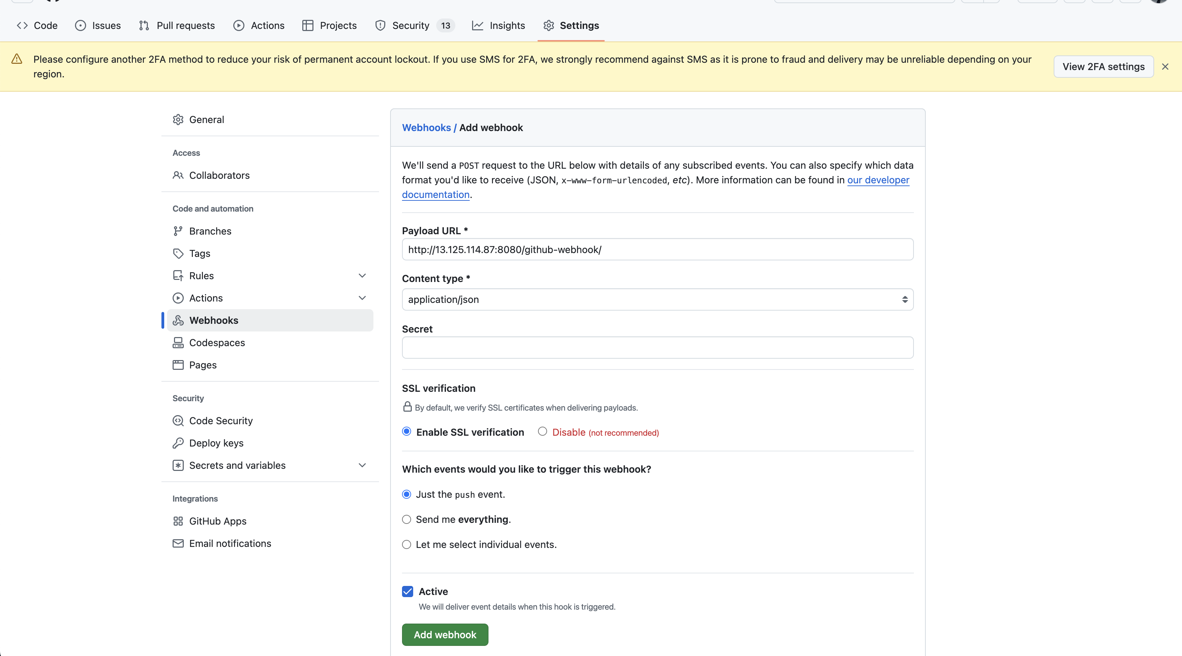Click into the Secret input field

coord(657,348)
